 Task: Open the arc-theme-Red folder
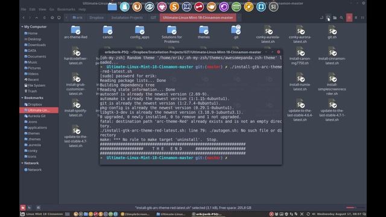pos(75,32)
